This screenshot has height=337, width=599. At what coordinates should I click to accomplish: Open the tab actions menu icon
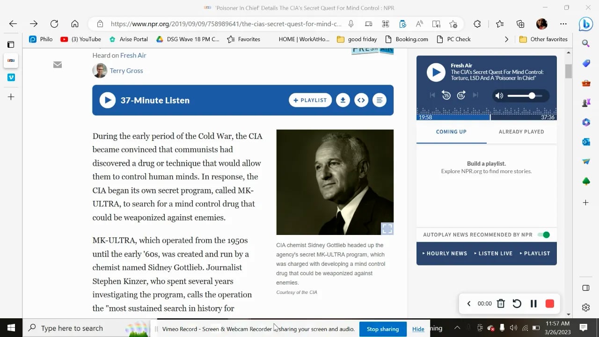coord(11,44)
